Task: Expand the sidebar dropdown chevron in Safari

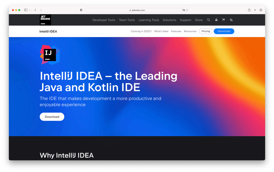Action: tap(30, 10)
